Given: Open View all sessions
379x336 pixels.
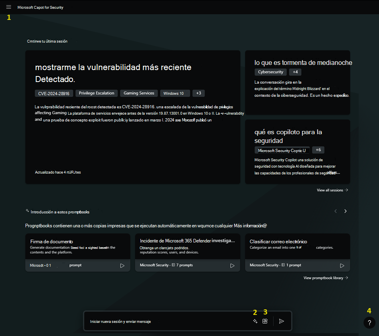Looking at the screenshot, I should [332, 190].
